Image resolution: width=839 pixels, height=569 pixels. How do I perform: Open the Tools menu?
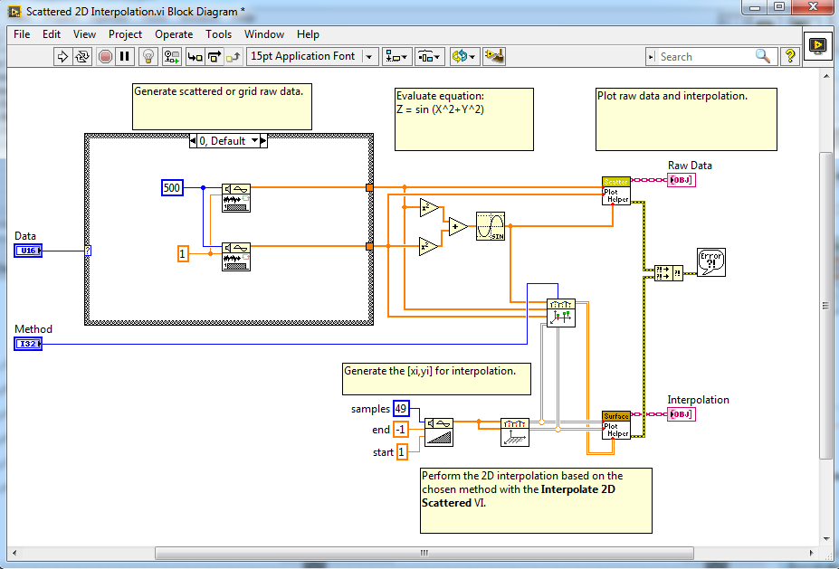[218, 34]
